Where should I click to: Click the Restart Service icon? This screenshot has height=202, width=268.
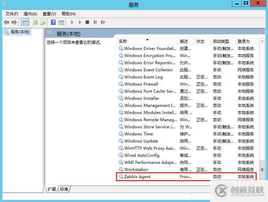pyautogui.click(x=103, y=22)
